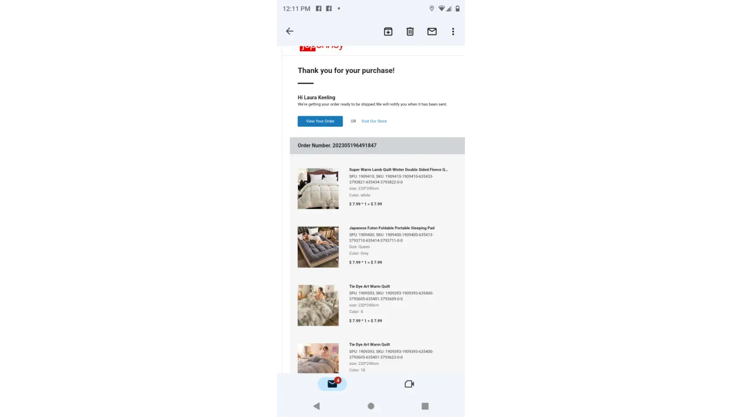Tap the Order Number header bar
The height and width of the screenshot is (417, 742).
[x=377, y=146]
